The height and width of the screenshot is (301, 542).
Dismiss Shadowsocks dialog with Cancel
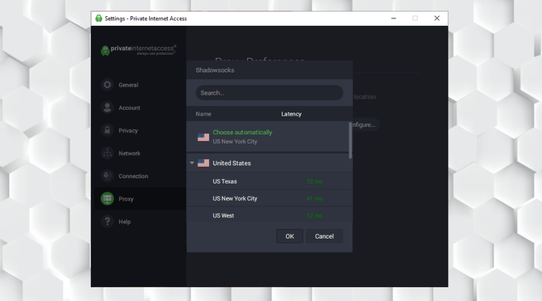tap(324, 237)
